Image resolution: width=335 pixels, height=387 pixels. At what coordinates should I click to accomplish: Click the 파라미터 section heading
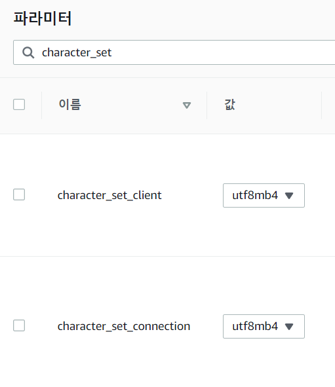43,18
